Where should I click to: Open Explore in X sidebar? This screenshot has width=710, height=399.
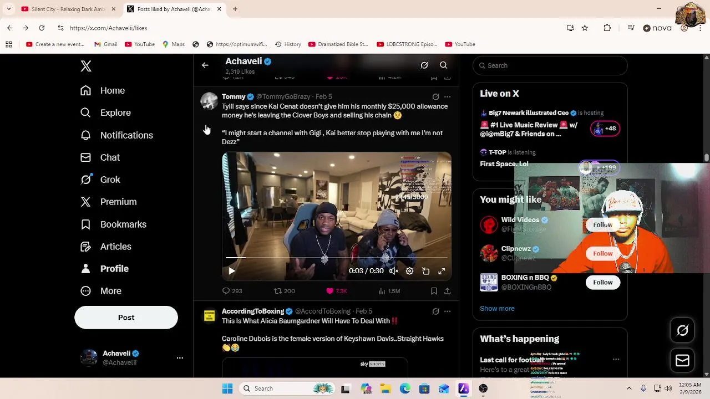pyautogui.click(x=105, y=112)
